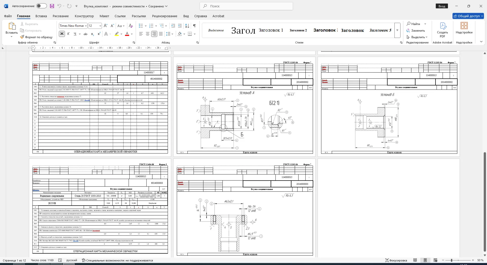Expand the change case (Aa) dropdown
Screen dimensions: 487x265
pos(124,26)
